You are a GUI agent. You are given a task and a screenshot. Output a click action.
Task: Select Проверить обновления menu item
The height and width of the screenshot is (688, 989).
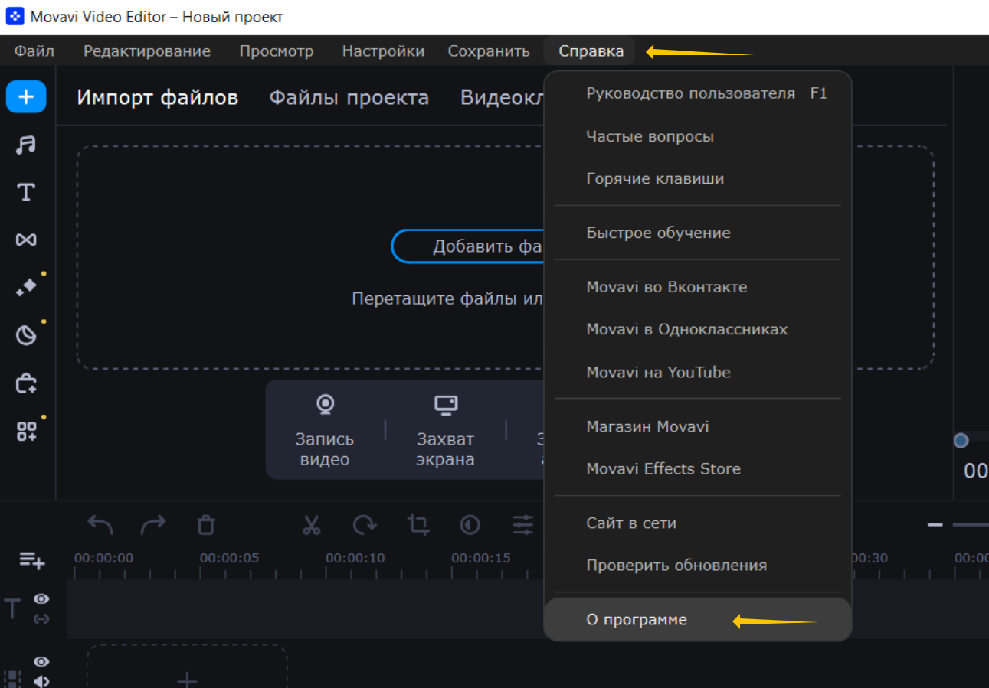(x=698, y=566)
